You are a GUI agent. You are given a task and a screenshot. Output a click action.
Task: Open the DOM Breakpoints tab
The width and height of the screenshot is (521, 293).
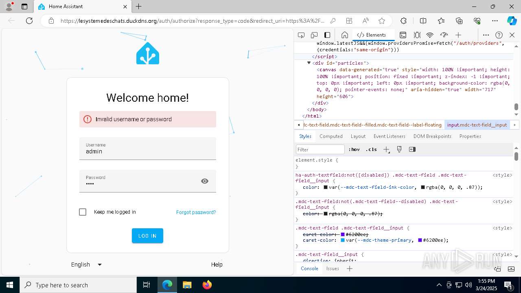[x=432, y=136]
